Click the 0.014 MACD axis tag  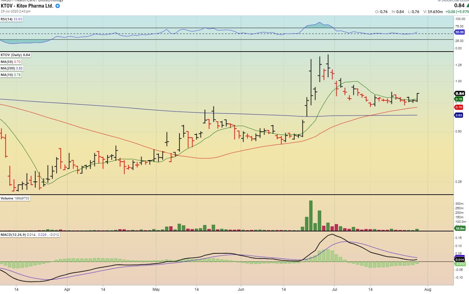point(460,260)
